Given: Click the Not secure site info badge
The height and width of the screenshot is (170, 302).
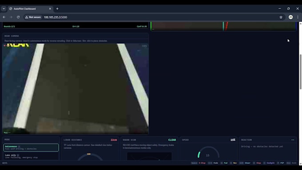Looking at the screenshot, I should 33,17.
